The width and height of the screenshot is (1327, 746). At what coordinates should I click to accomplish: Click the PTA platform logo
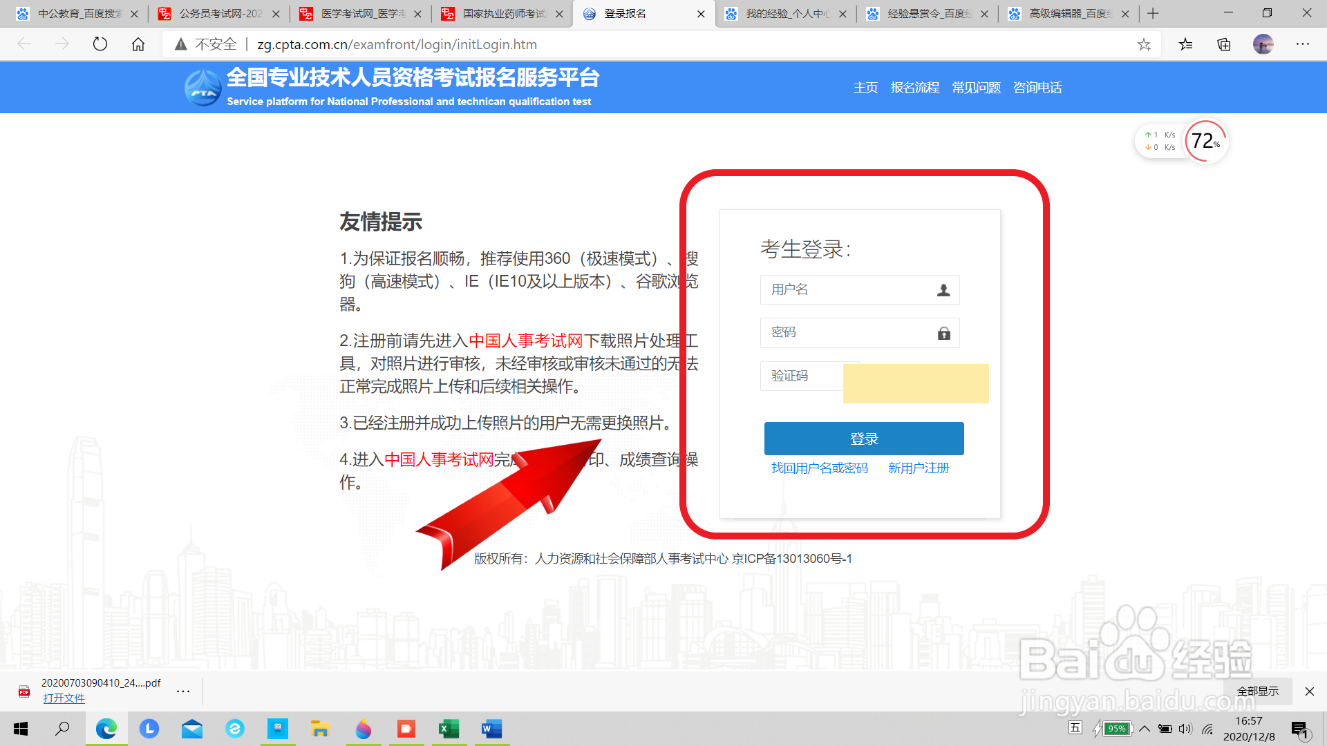203,88
